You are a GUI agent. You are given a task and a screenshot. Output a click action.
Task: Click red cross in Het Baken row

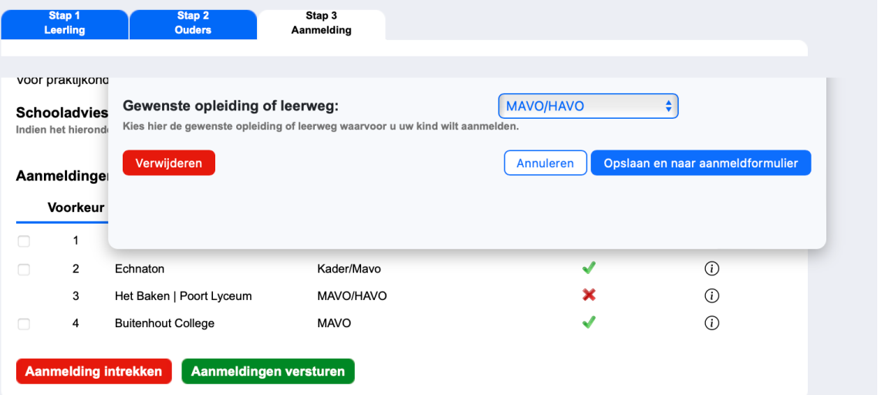(x=589, y=295)
